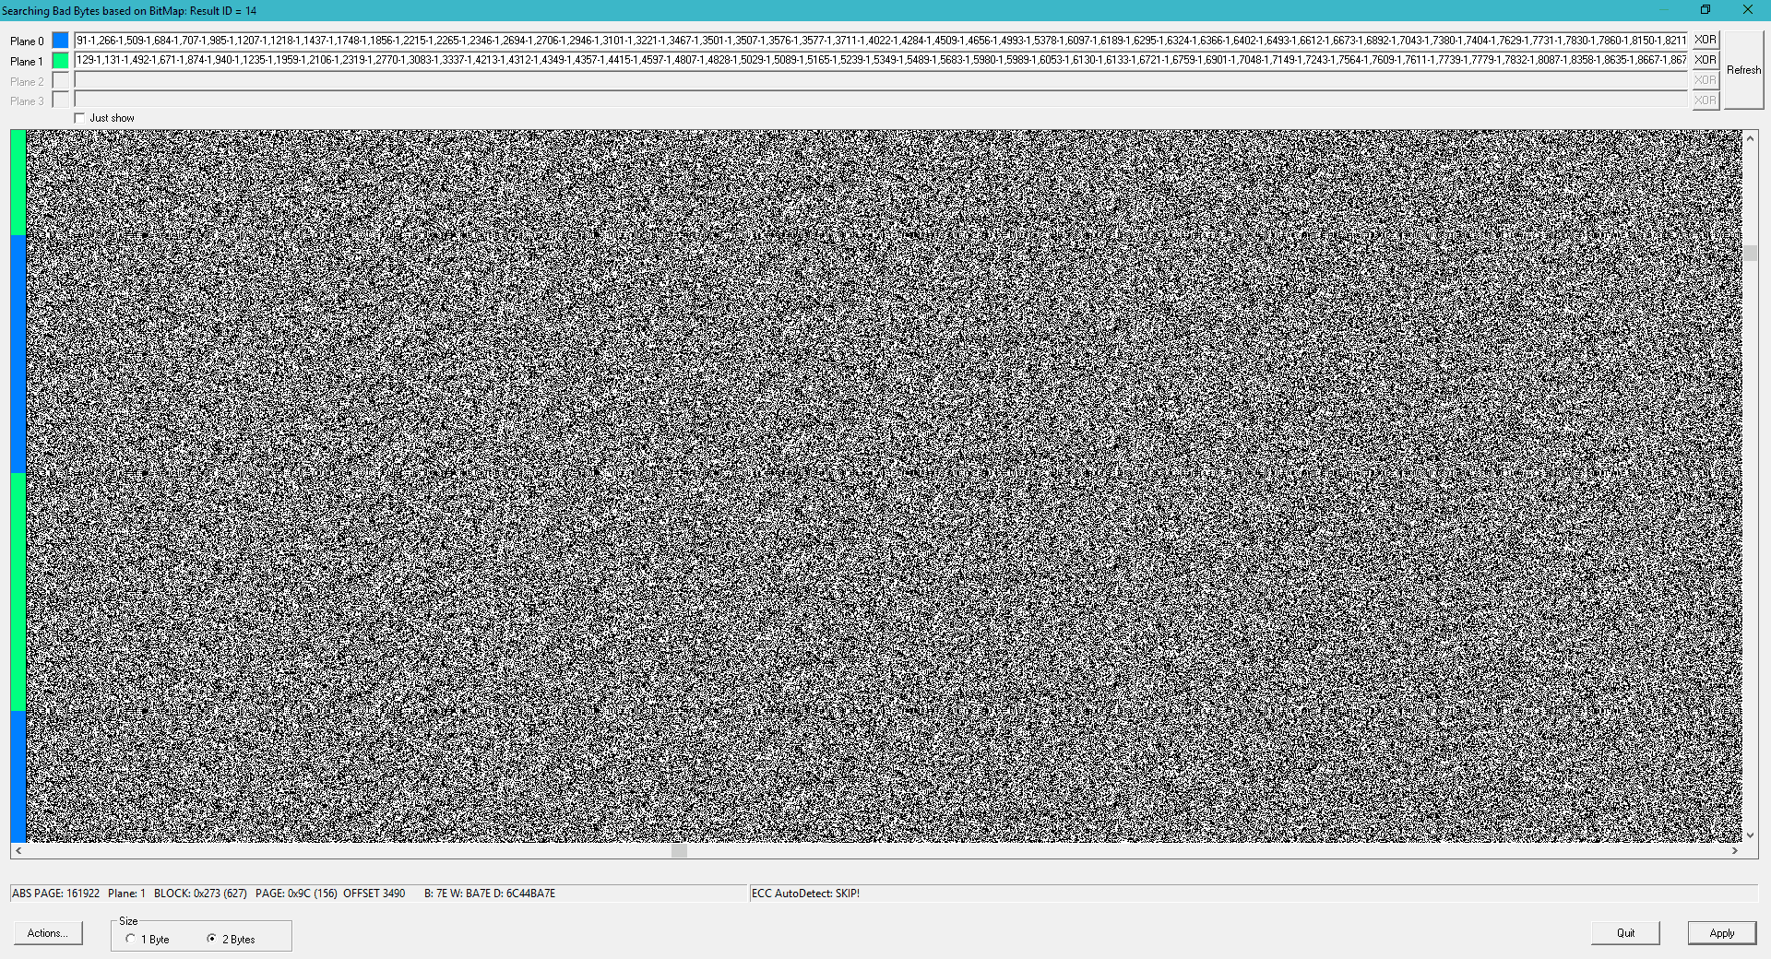Screen dimensions: 1771x959
Task: Click the blue Plane 0 color swatch
Action: tap(60, 41)
